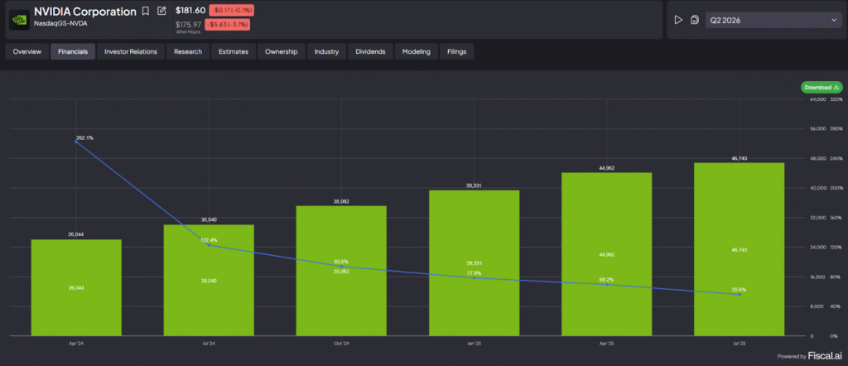Click the 122.4% growth line point
848x366 pixels.
click(209, 245)
